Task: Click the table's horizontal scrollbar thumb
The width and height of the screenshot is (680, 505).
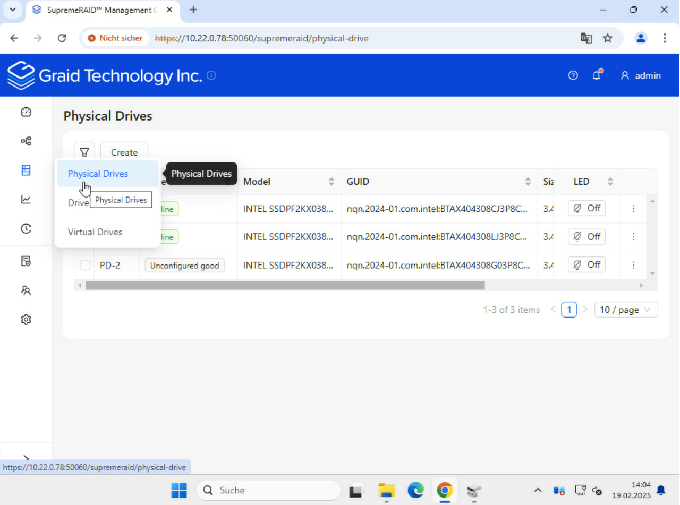Action: tap(285, 285)
